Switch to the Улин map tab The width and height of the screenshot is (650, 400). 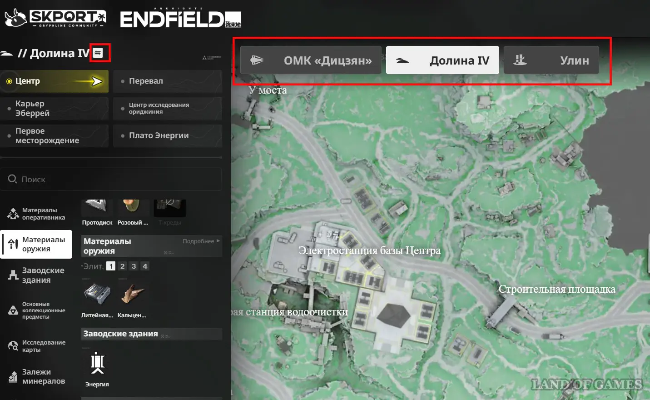tap(551, 60)
